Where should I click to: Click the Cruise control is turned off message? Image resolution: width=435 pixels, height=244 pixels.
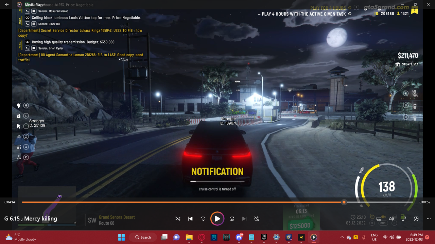pyautogui.click(x=217, y=189)
